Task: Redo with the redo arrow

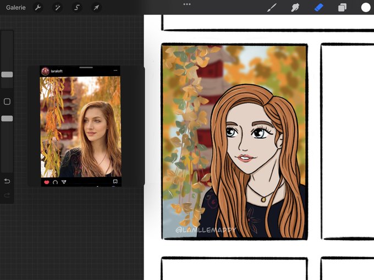Action: coord(7,195)
